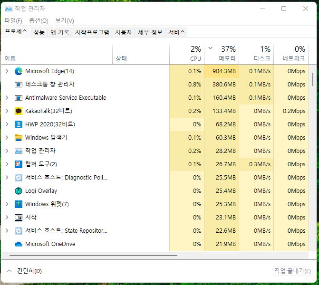Select the 160.4MB memory cell
Image resolution: width=319 pixels, height=285 pixels.
point(222,98)
